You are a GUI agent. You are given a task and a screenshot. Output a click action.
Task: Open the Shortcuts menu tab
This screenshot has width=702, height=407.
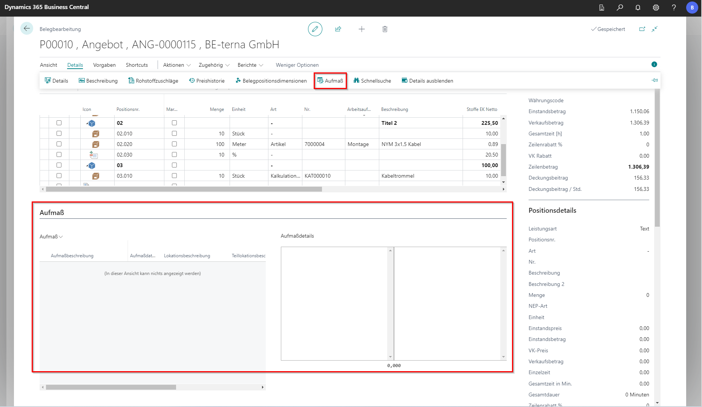pyautogui.click(x=137, y=65)
